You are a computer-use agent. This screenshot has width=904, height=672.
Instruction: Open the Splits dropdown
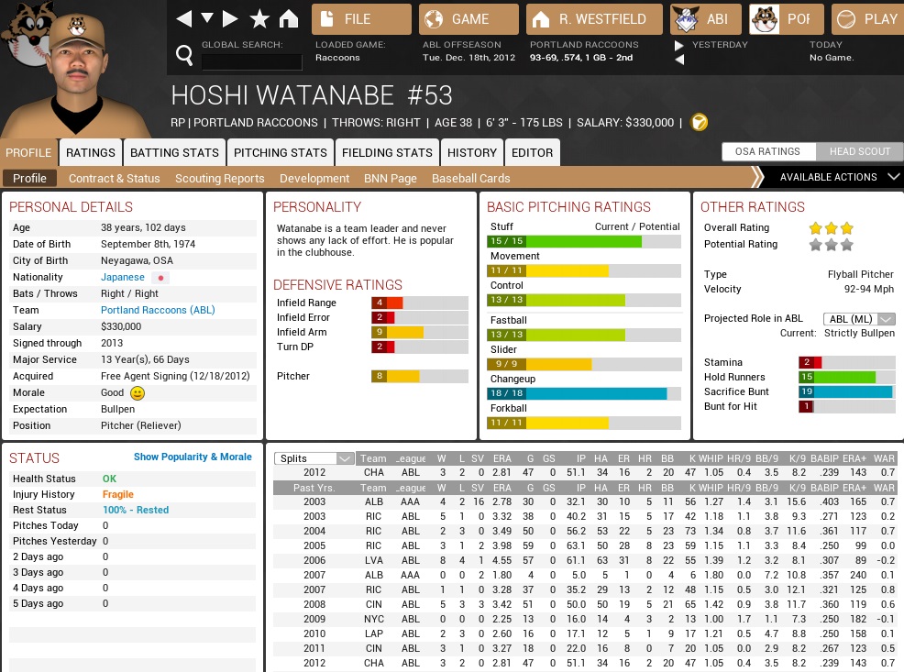(315, 458)
